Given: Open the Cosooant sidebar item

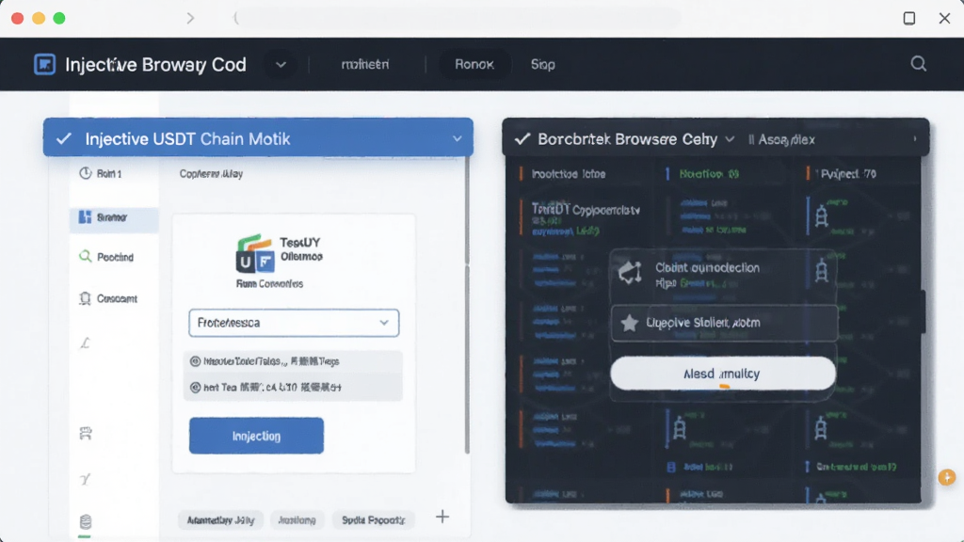Looking at the screenshot, I should [x=108, y=298].
